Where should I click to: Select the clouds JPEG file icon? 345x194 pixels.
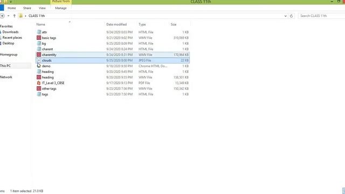click(x=39, y=60)
